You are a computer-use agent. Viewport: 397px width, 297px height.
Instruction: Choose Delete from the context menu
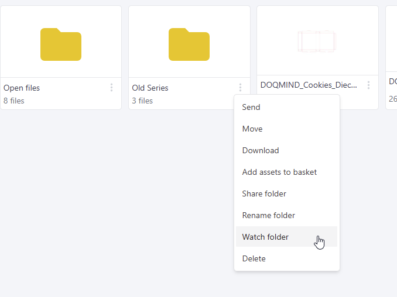[286, 258]
